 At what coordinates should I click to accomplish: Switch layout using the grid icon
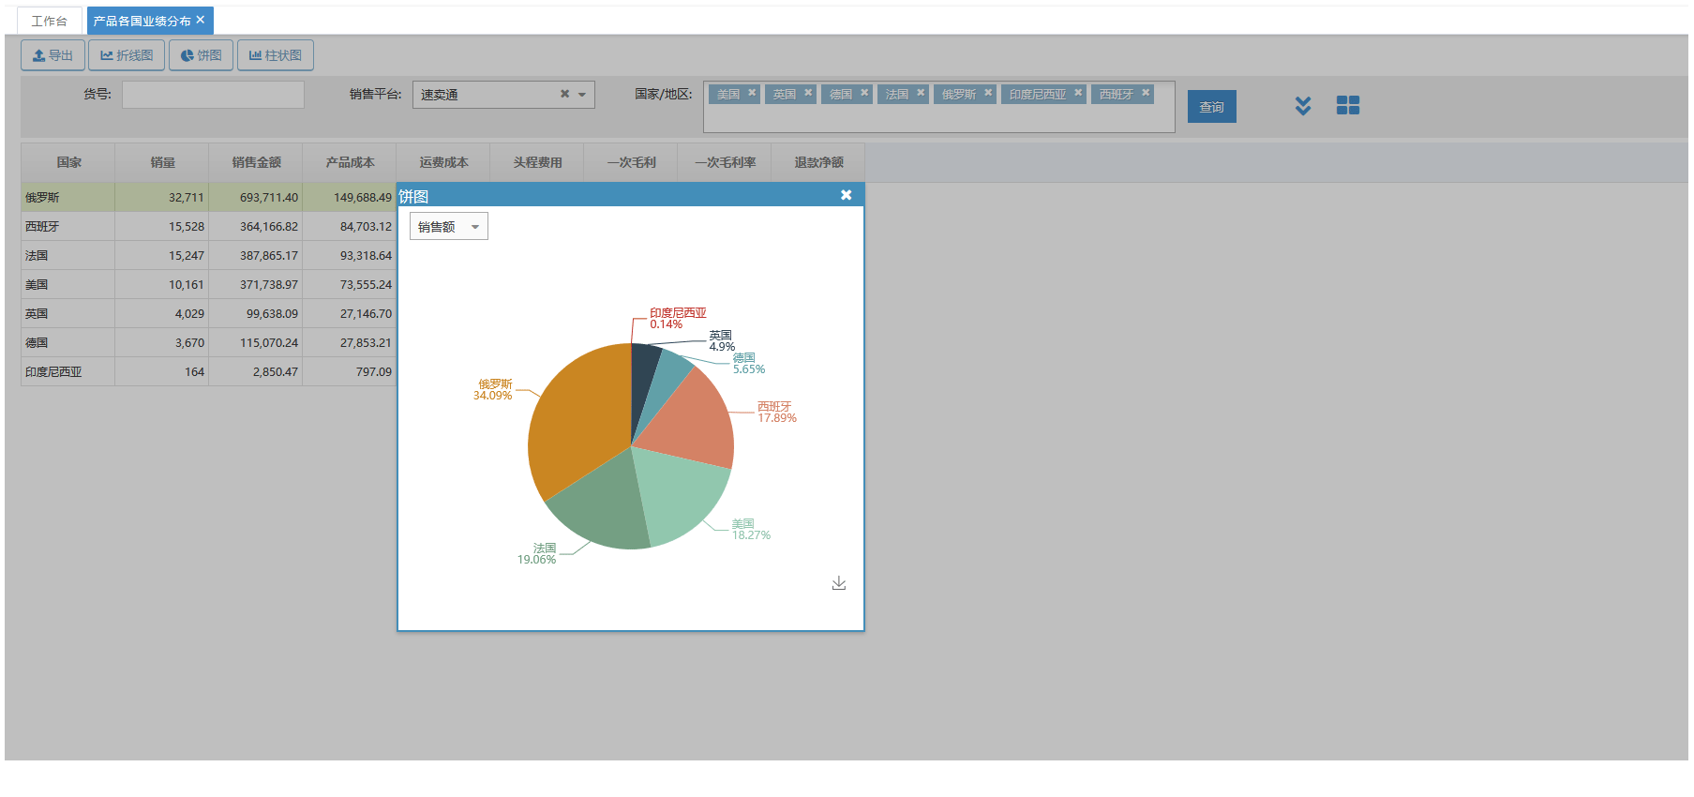click(1347, 106)
